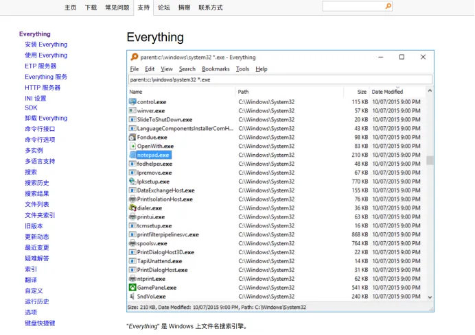Screen dimensions: 475x335
Task: Click the DataExchangeHost.exe file icon
Action: (x=132, y=190)
